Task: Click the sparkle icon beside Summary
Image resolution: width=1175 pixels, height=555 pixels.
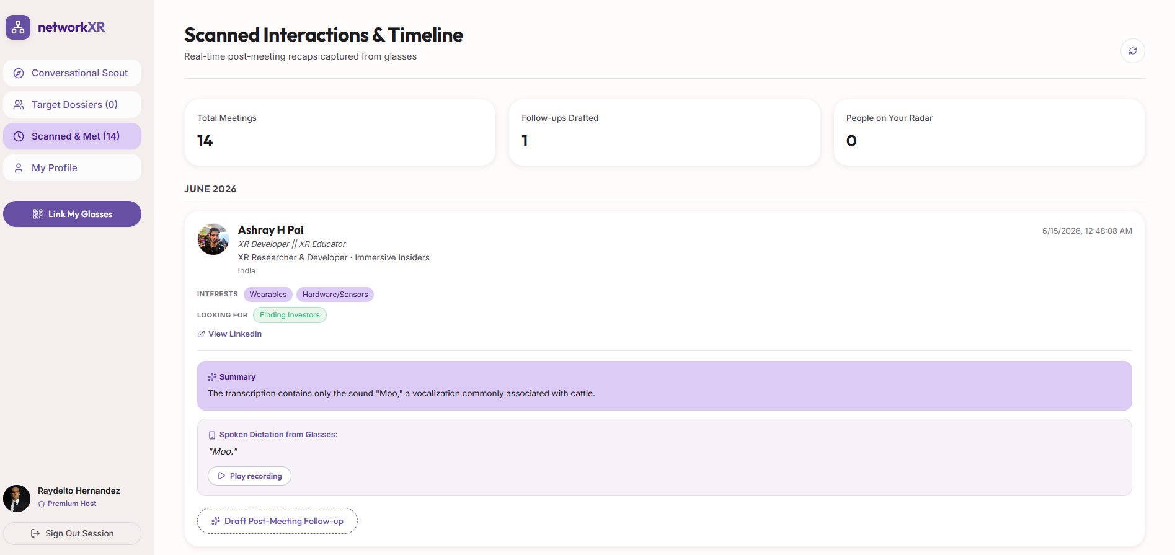Action: [212, 377]
